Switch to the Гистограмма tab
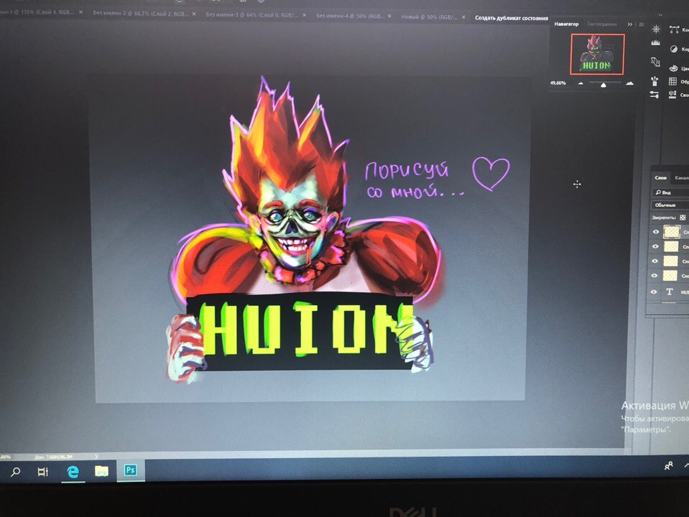The width and height of the screenshot is (689, 517). (602, 24)
